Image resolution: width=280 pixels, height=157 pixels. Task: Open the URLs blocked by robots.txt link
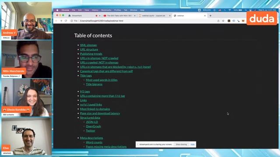[115, 67]
